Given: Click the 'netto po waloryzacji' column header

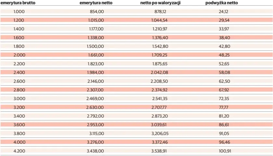Looking at the screenshot, I should pyautogui.click(x=160, y=3).
